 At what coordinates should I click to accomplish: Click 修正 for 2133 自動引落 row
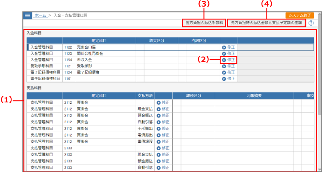[x=163, y=168]
